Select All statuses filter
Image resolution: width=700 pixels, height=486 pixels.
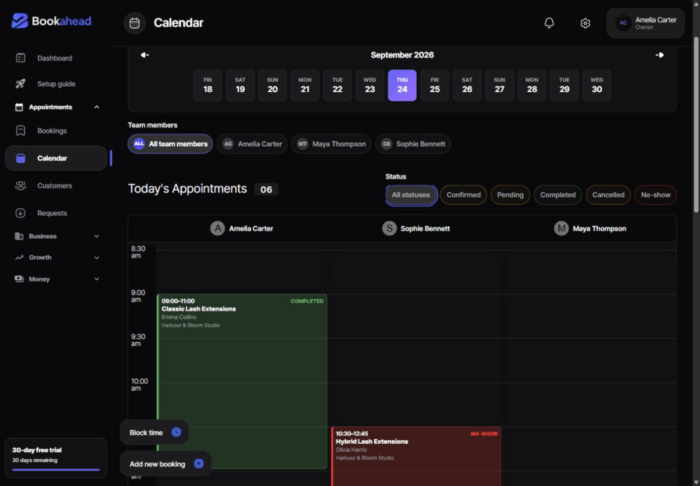click(x=411, y=195)
